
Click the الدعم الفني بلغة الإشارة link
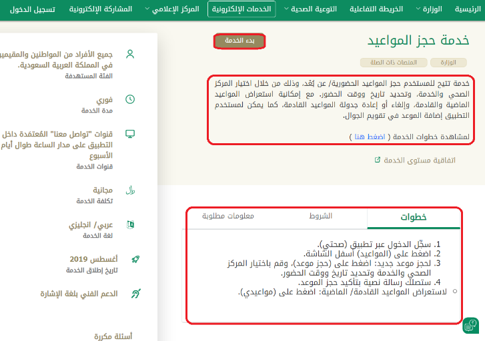click(x=79, y=294)
